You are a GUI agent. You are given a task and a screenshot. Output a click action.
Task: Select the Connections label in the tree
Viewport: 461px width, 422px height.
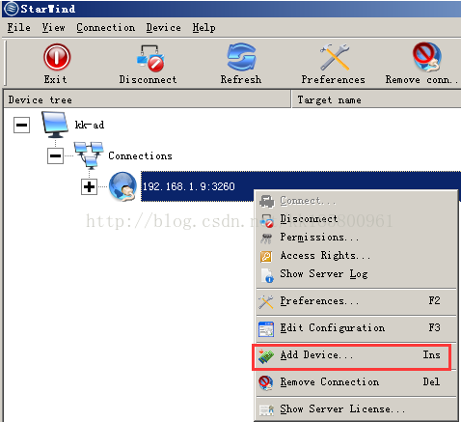coord(140,156)
